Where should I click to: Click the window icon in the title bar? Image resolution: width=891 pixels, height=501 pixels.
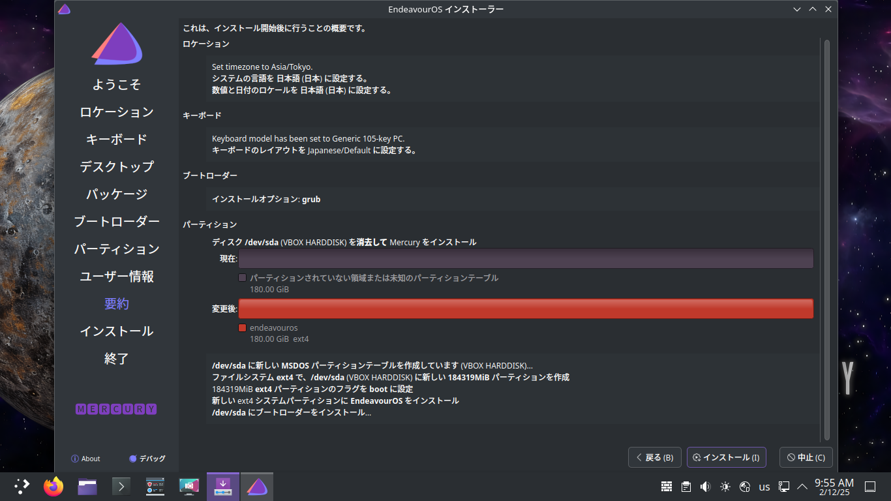click(x=64, y=9)
